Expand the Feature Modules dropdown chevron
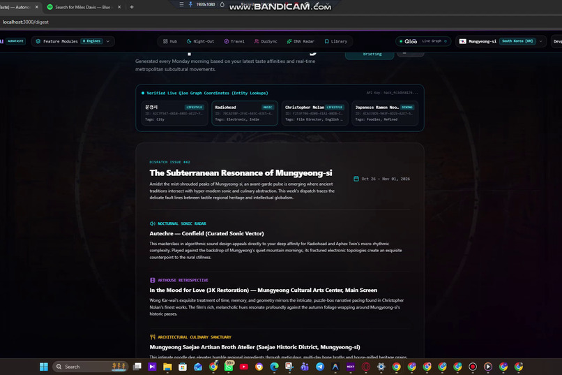562x375 pixels. tap(108, 41)
